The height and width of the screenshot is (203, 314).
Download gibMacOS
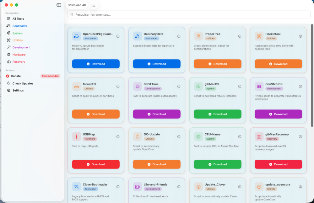[x=218, y=114]
